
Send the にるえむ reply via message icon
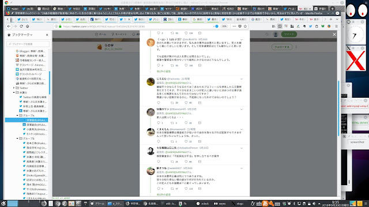199,102
